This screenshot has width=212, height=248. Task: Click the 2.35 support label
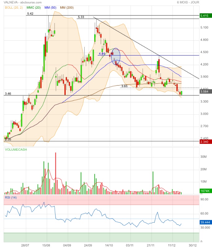point(8,139)
